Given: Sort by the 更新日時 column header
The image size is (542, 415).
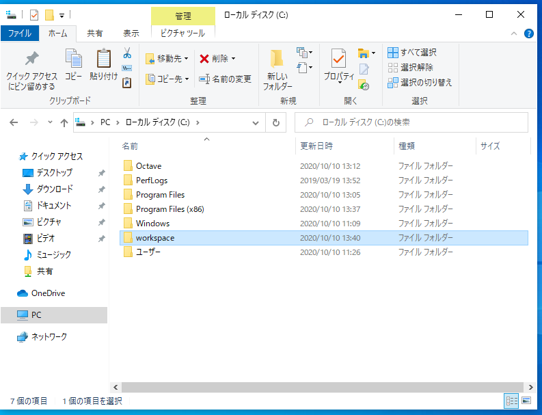Looking at the screenshot, I should point(344,146).
